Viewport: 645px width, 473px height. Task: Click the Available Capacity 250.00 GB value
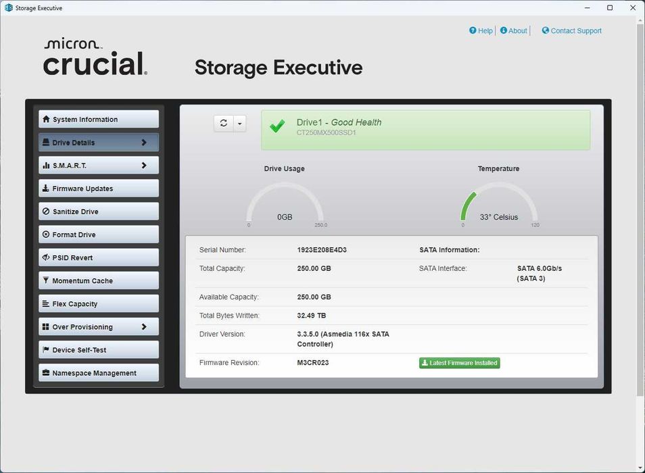click(x=314, y=297)
